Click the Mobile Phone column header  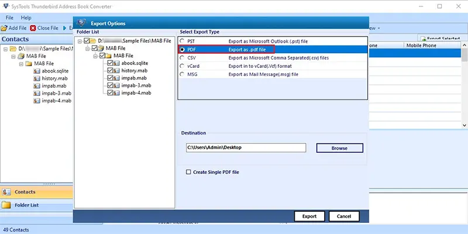point(432,46)
